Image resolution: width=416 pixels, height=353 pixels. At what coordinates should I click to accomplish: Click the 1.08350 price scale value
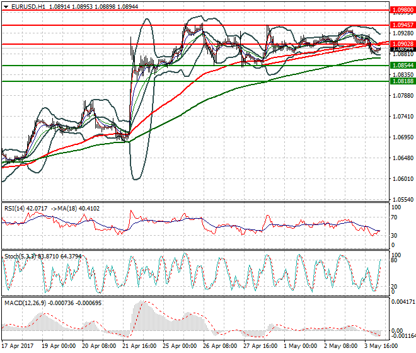(x=403, y=75)
